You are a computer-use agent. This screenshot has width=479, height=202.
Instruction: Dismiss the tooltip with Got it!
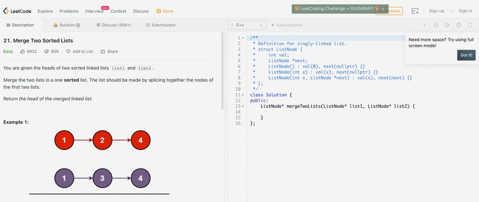coord(466,55)
